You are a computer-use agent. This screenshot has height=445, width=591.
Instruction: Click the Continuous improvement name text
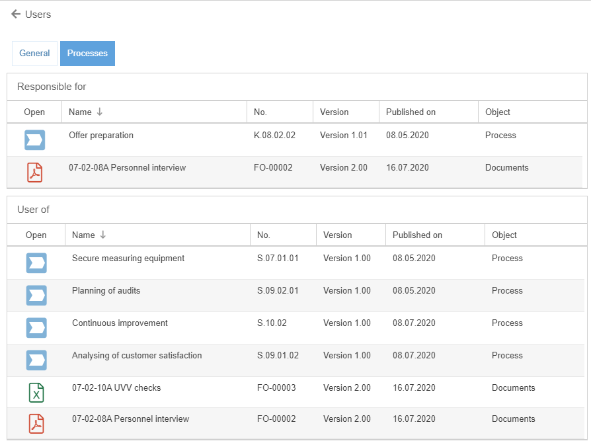(x=120, y=323)
